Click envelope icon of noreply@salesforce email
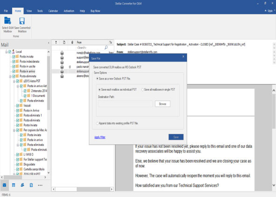 point(62,53)
